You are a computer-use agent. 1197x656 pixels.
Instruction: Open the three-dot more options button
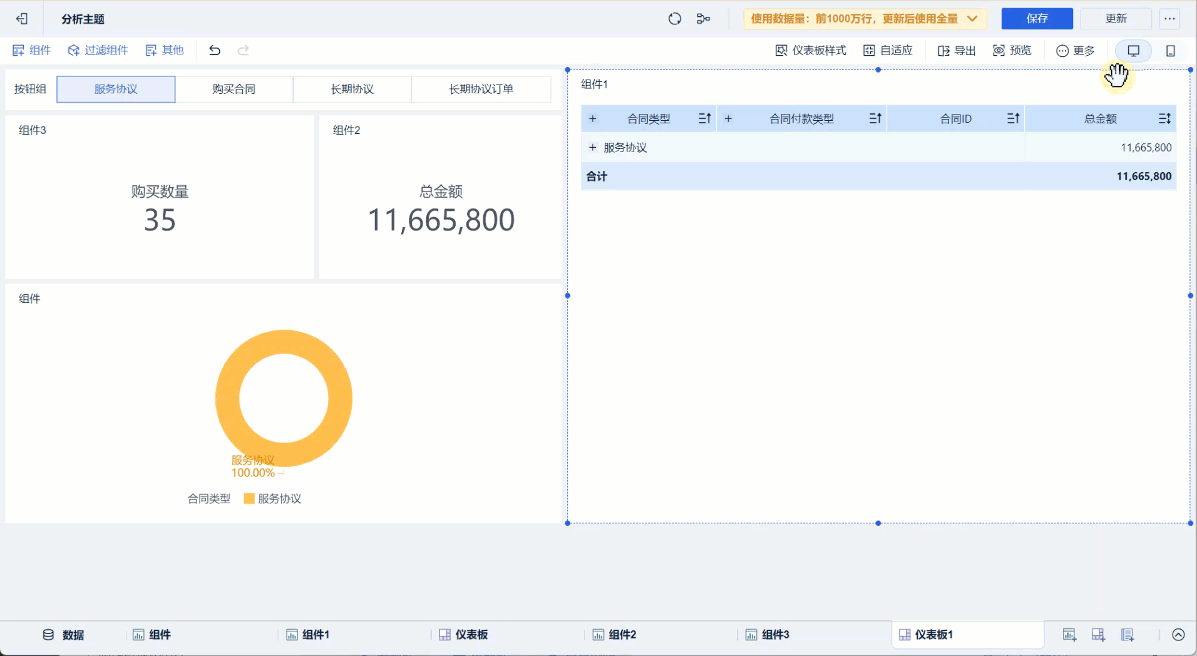[x=1169, y=19]
